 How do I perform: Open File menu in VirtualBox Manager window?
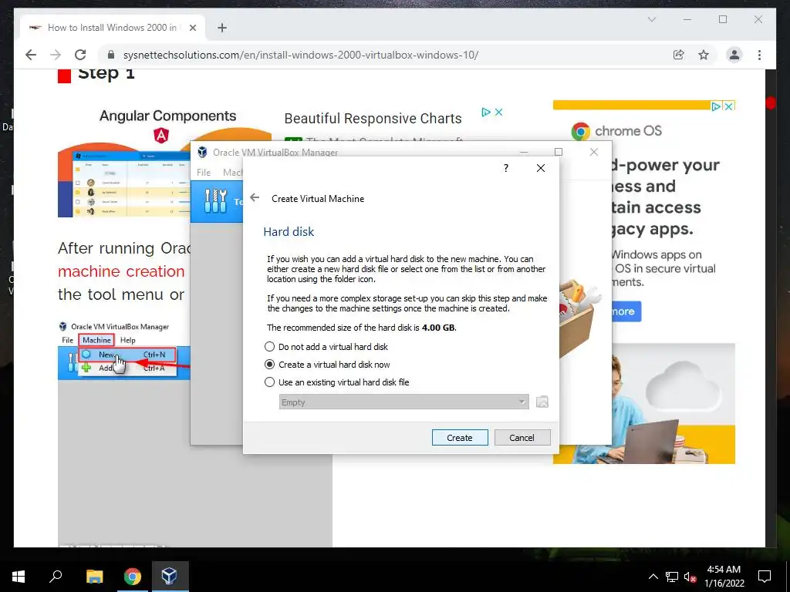coord(204,172)
